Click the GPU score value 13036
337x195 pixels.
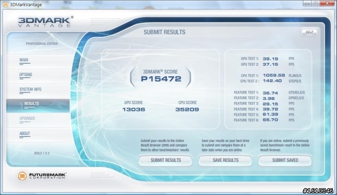pos(134,109)
